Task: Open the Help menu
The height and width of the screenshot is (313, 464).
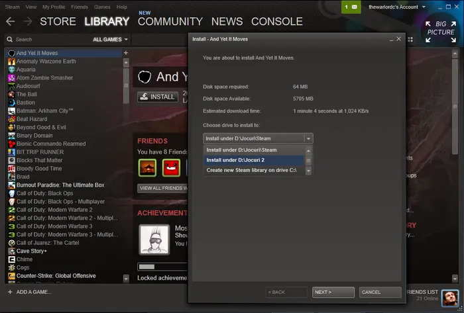Action: click(121, 7)
